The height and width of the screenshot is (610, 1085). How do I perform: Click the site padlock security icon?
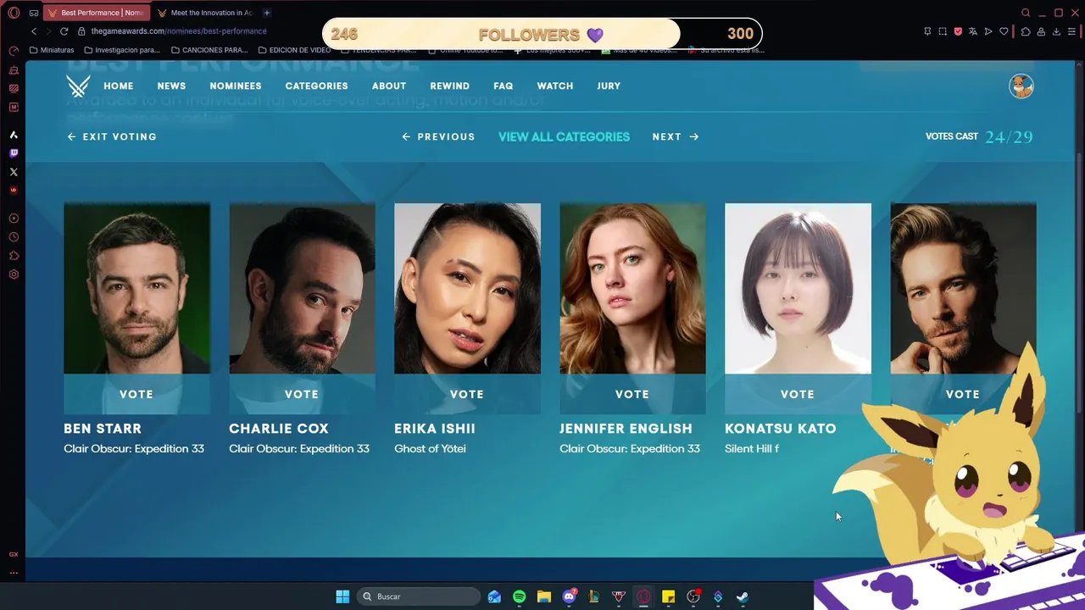(81, 31)
